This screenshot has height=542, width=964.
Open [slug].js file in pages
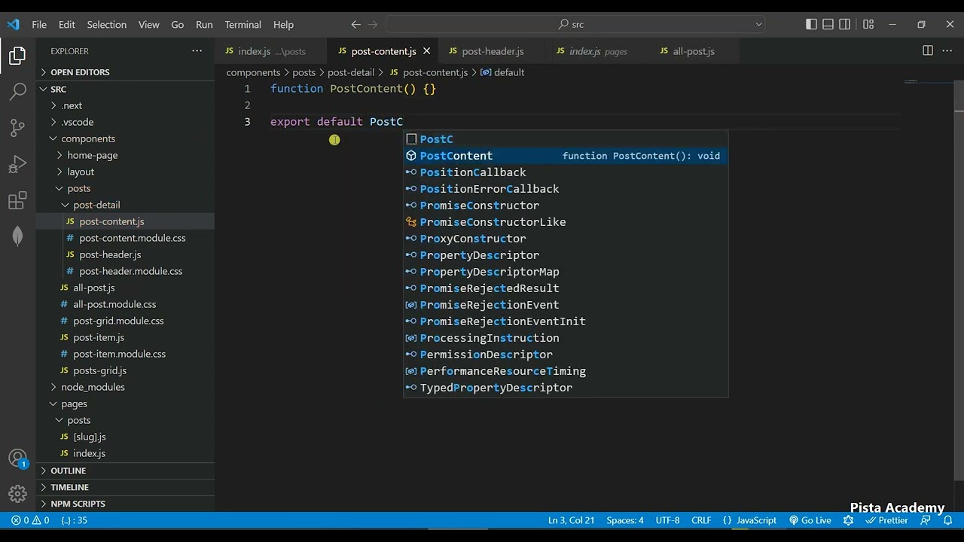coord(125,437)
